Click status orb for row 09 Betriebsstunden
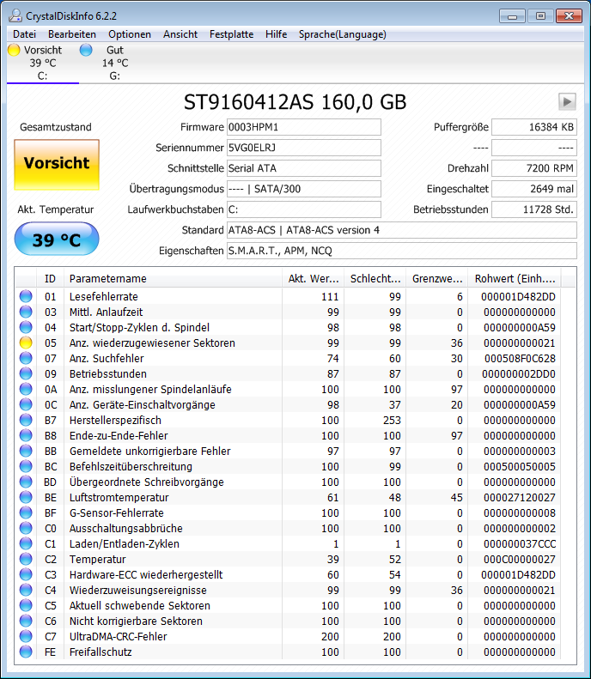Screen dimensions: 591x679 click(x=26, y=373)
